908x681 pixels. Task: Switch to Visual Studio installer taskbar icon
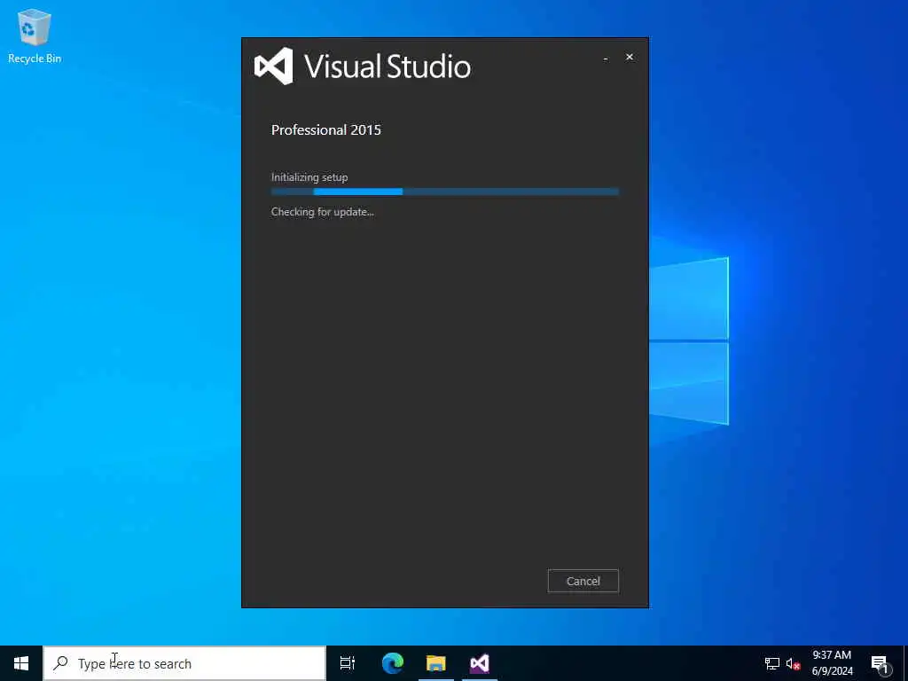[x=480, y=663]
